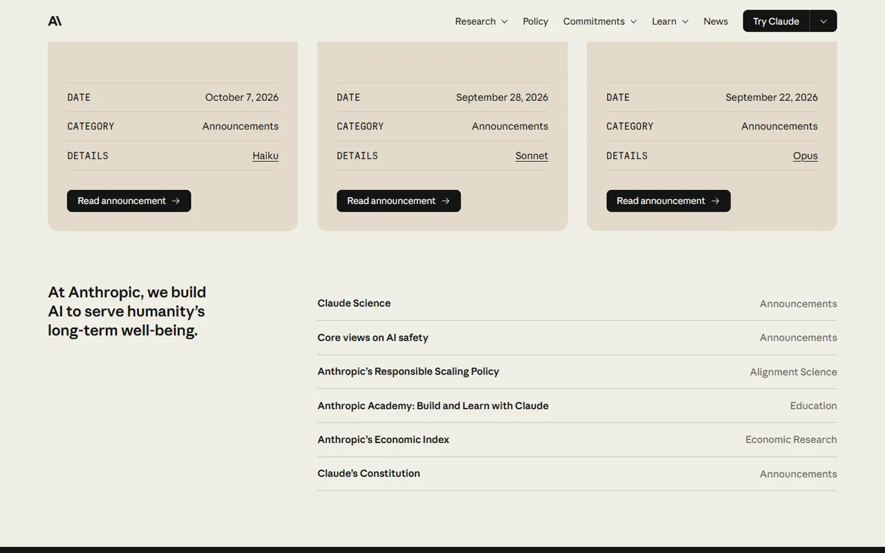Read announcement for the September 28 card

(x=398, y=200)
